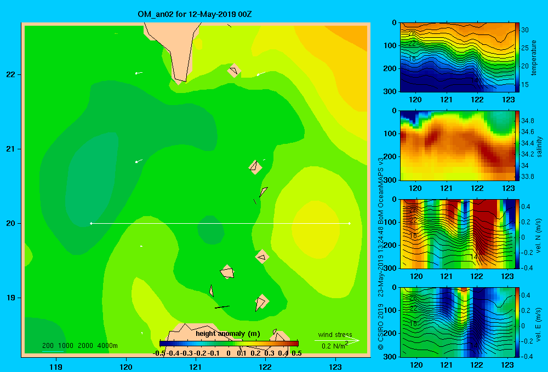Click the 'vel. N (m/s)' axis label

click(x=538, y=236)
